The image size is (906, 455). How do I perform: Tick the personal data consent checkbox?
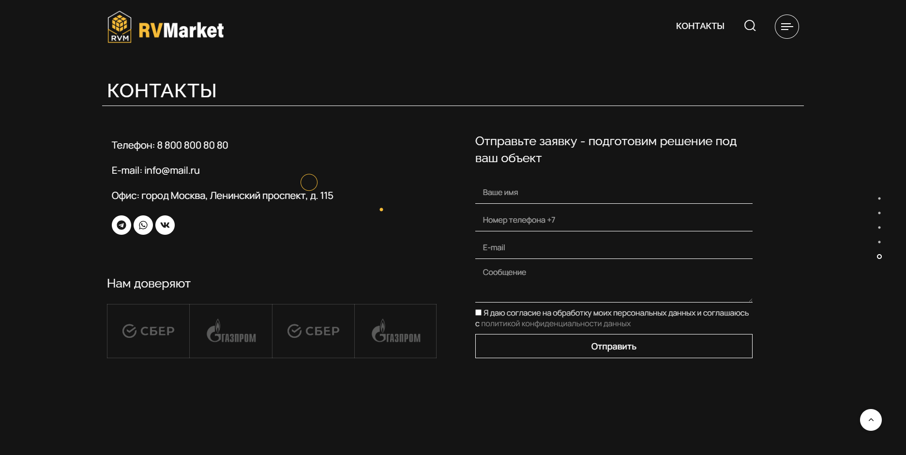click(x=478, y=313)
